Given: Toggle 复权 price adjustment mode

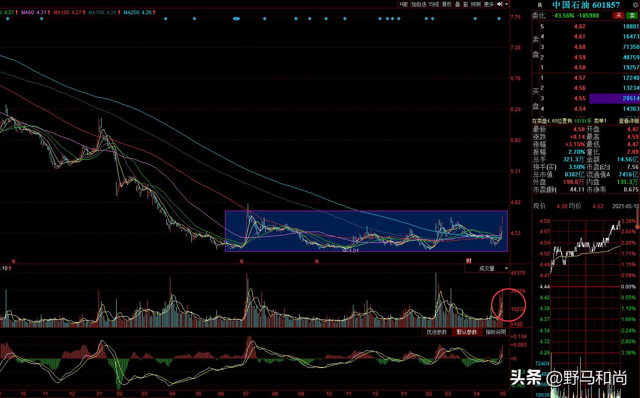Looking at the screenshot, I should click(x=447, y=4).
